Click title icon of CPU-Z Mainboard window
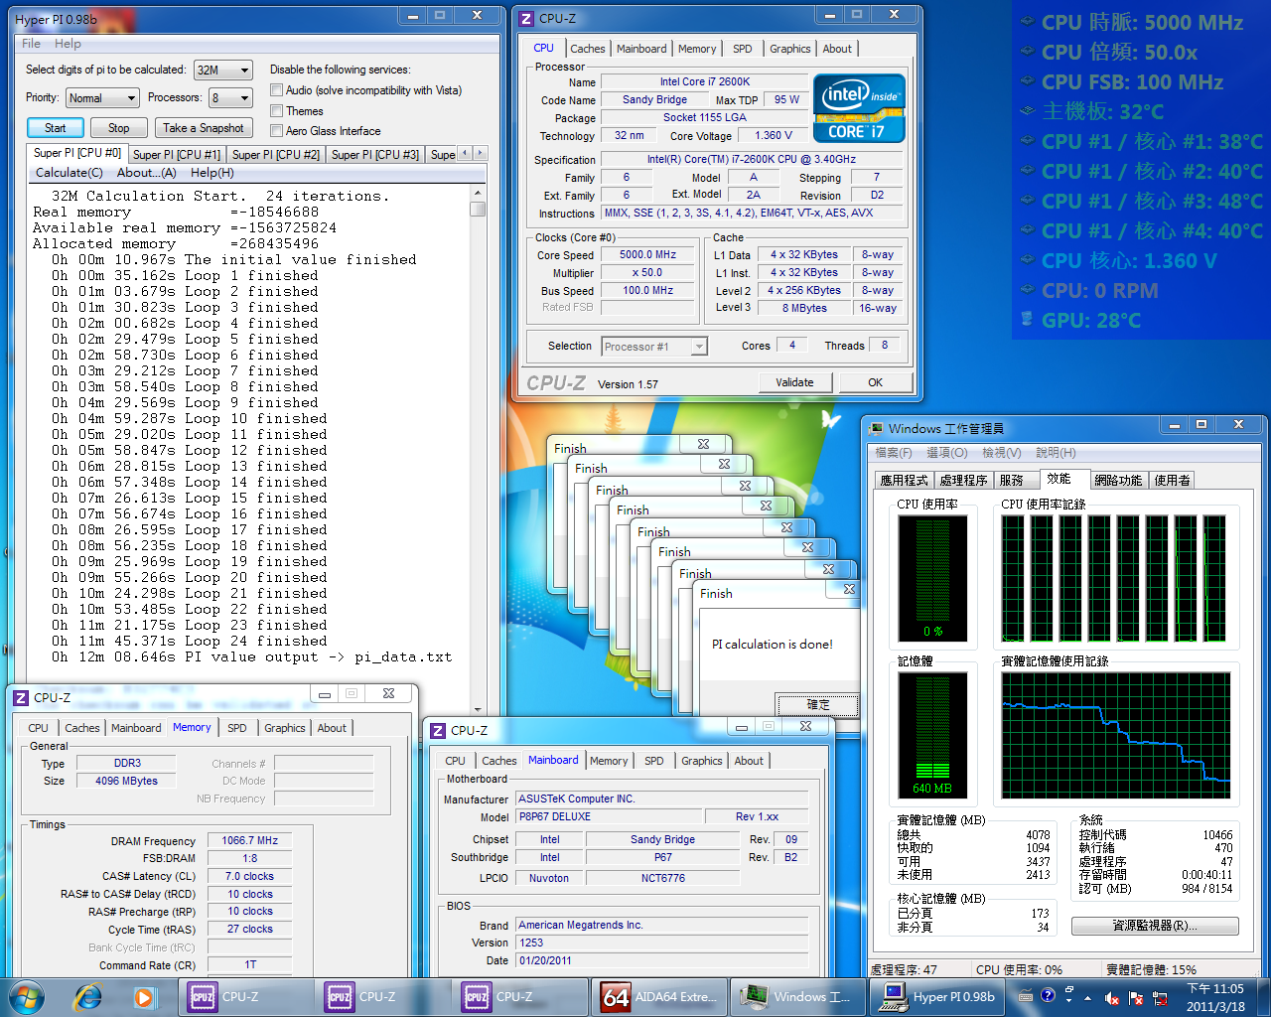Image resolution: width=1271 pixels, height=1017 pixels. pos(438,730)
